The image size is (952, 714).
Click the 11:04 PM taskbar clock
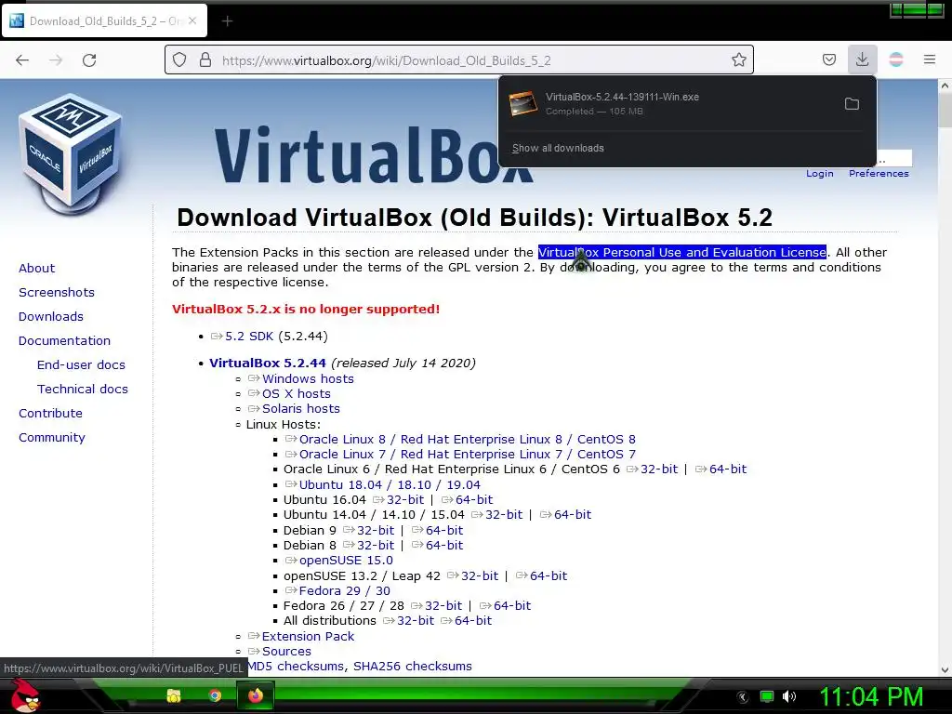coord(872,696)
